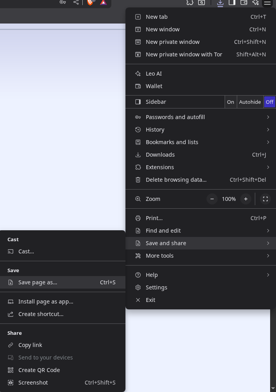The image size is (276, 392).
Task: Click the fullscreen icon beside Zoom
Action: pyautogui.click(x=265, y=199)
